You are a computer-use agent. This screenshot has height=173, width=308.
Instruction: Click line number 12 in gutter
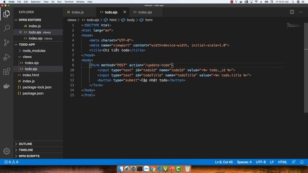click(72, 80)
